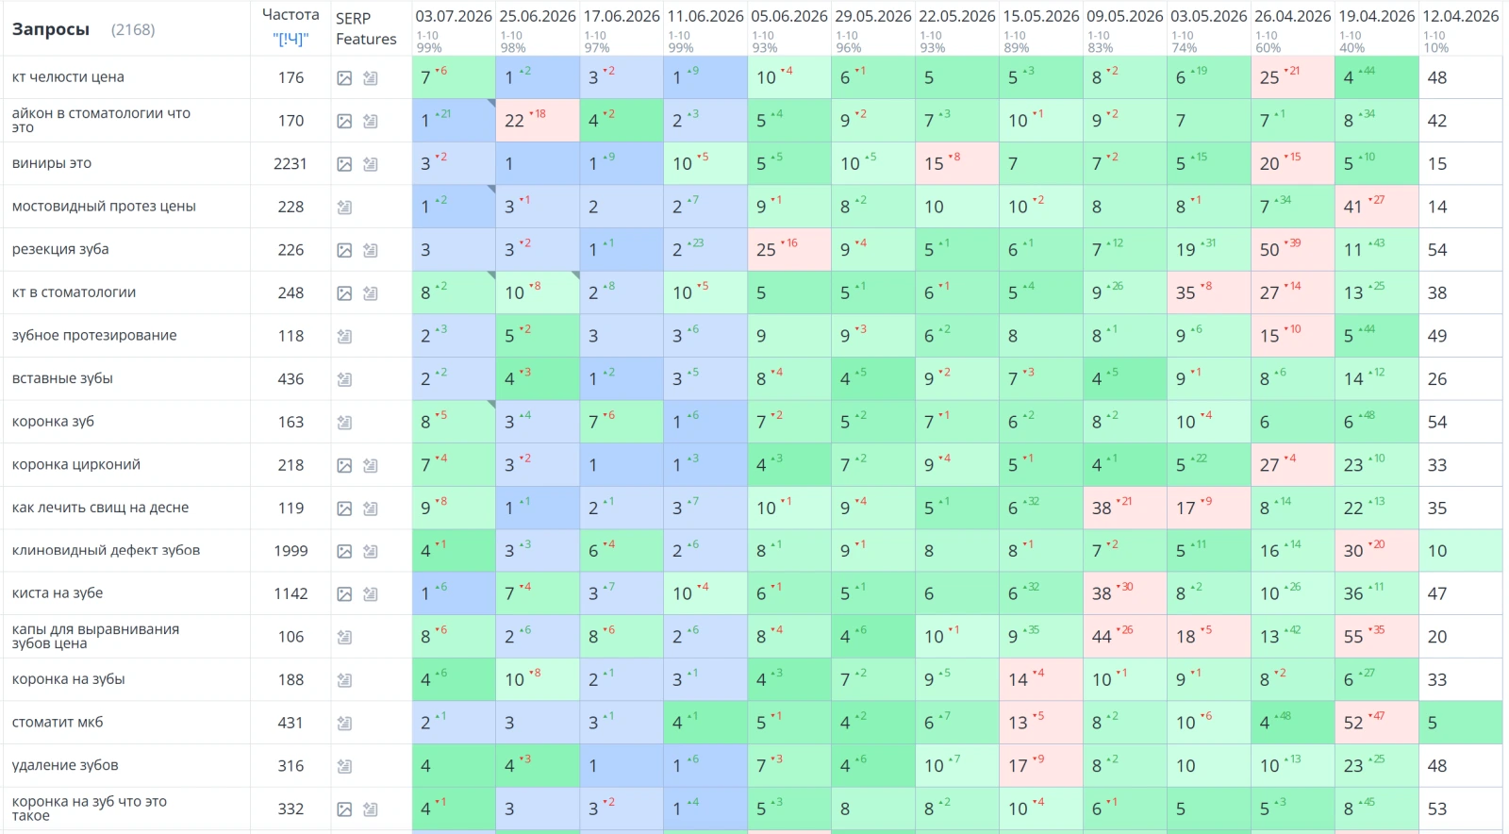The image size is (1509, 834).
Task: Click images icon for 'резекция зуба' row
Action: click(x=344, y=250)
